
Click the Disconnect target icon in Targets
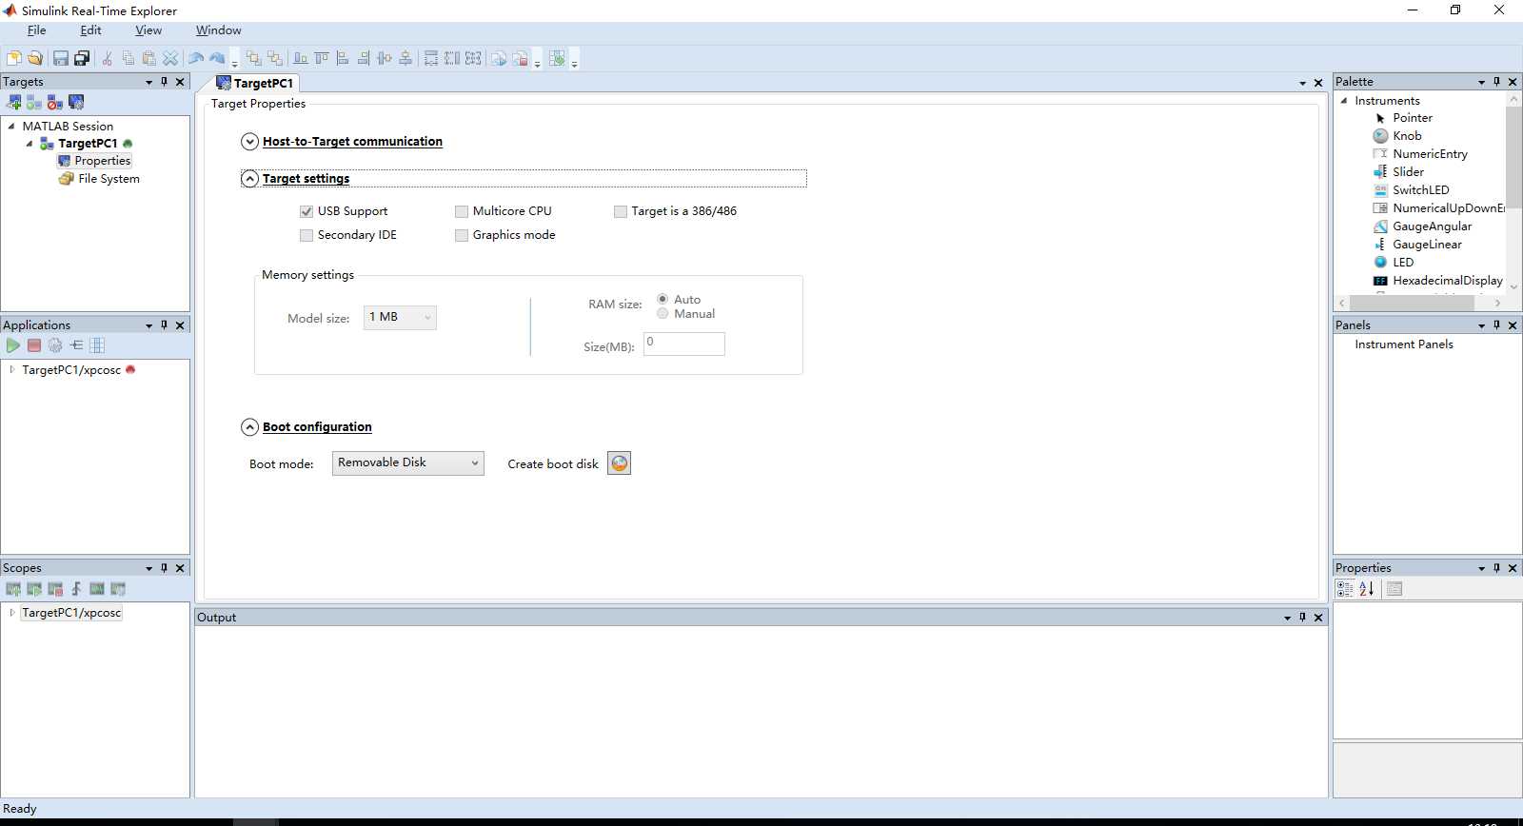click(55, 102)
